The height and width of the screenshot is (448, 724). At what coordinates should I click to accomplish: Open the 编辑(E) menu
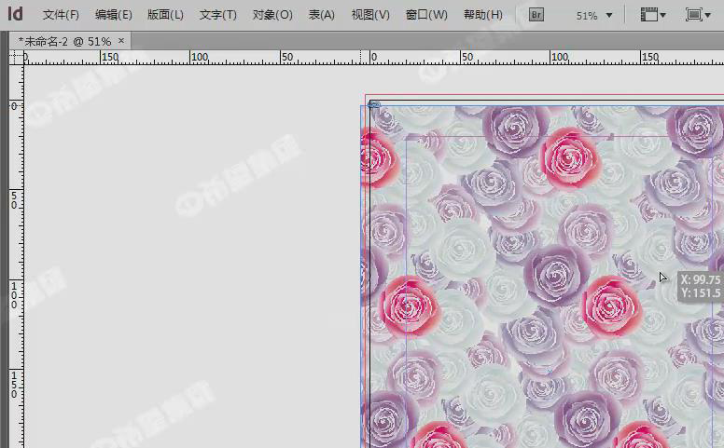[113, 15]
